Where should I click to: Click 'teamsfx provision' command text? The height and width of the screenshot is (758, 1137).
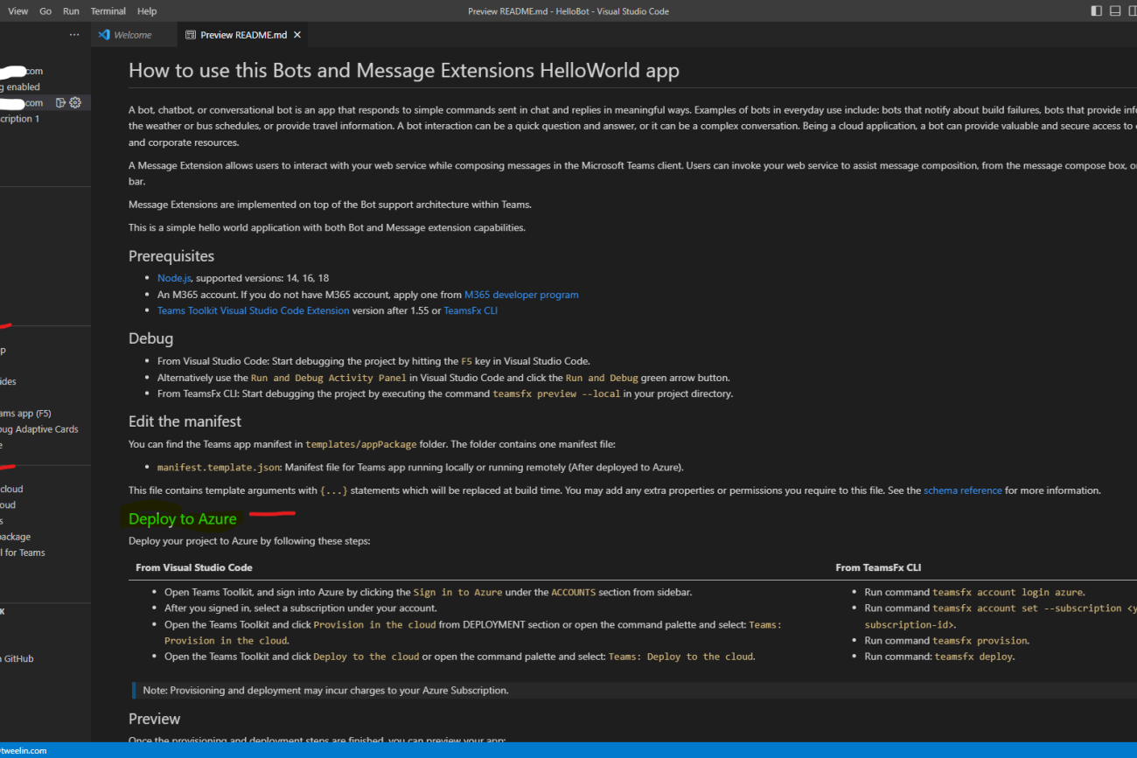click(980, 641)
